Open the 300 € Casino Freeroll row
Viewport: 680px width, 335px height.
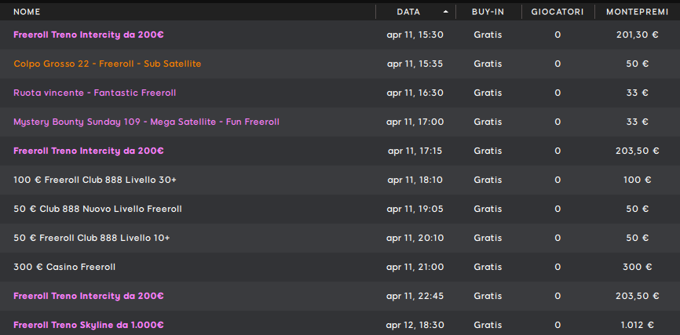[64, 267]
